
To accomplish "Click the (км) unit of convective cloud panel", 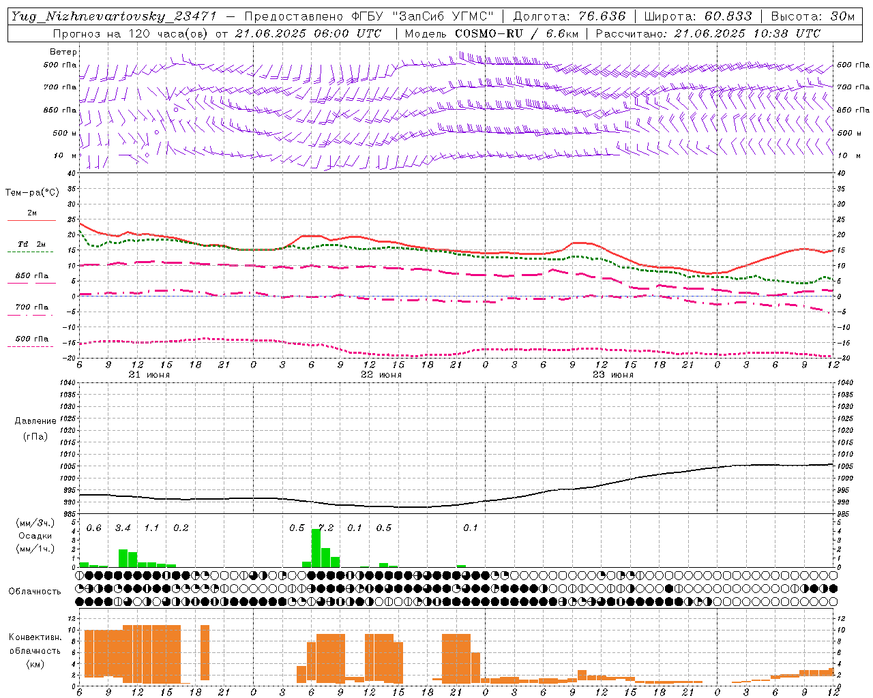I will [x=35, y=664].
